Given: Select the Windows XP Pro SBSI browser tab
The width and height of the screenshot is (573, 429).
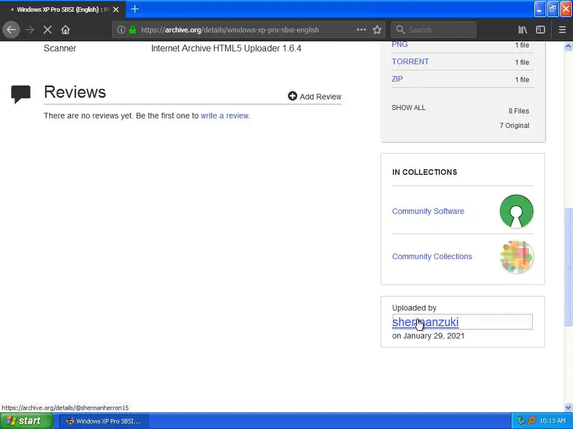Looking at the screenshot, I should coord(63,9).
